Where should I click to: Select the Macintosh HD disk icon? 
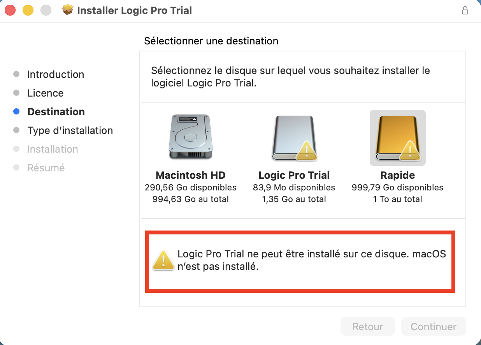[x=191, y=137]
